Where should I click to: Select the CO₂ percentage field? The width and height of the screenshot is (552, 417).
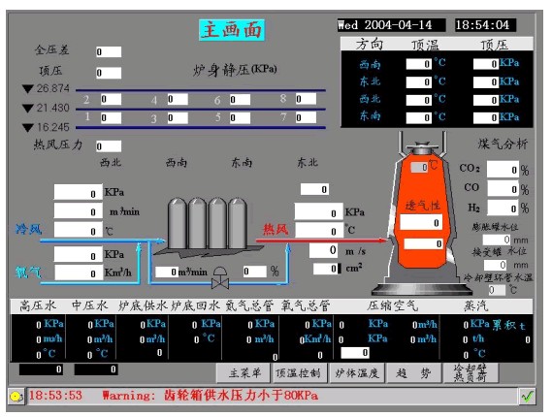click(x=503, y=170)
